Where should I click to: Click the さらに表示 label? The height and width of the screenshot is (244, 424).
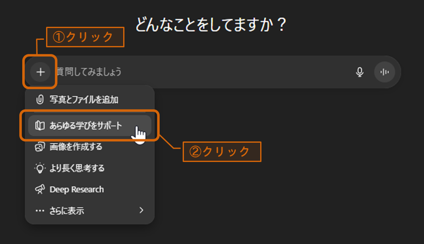pyautogui.click(x=67, y=211)
